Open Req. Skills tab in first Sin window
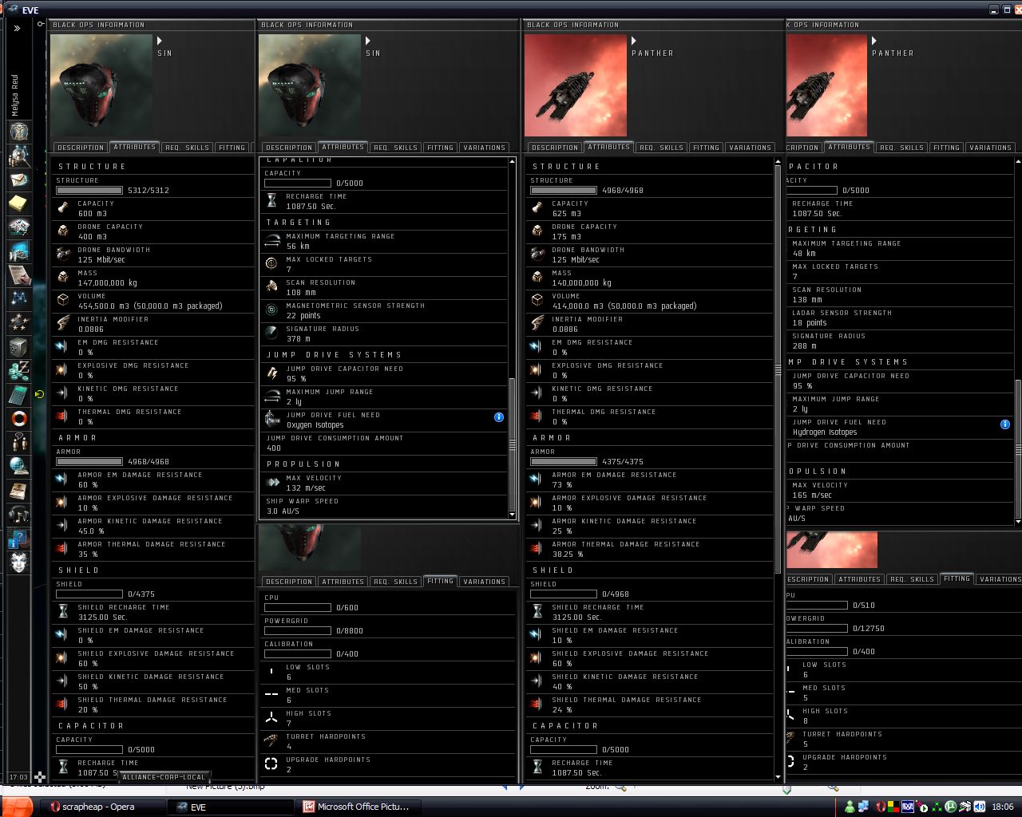Image resolution: width=1022 pixels, height=817 pixels. [187, 148]
